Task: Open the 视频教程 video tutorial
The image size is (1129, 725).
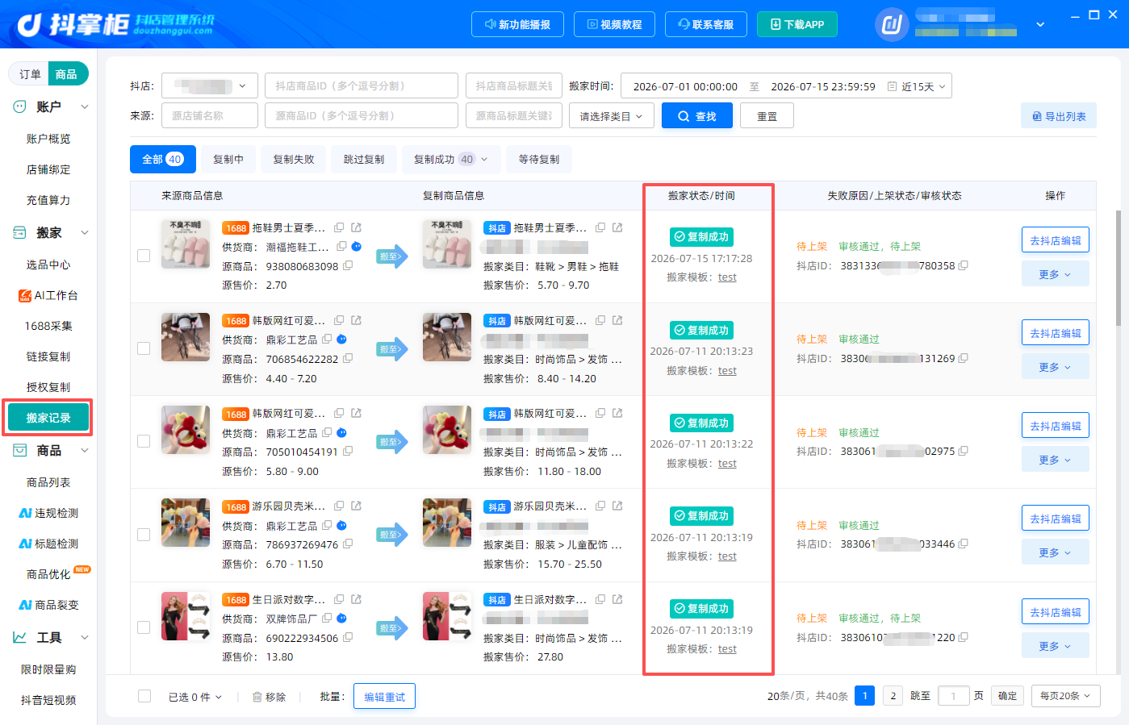Action: click(614, 24)
